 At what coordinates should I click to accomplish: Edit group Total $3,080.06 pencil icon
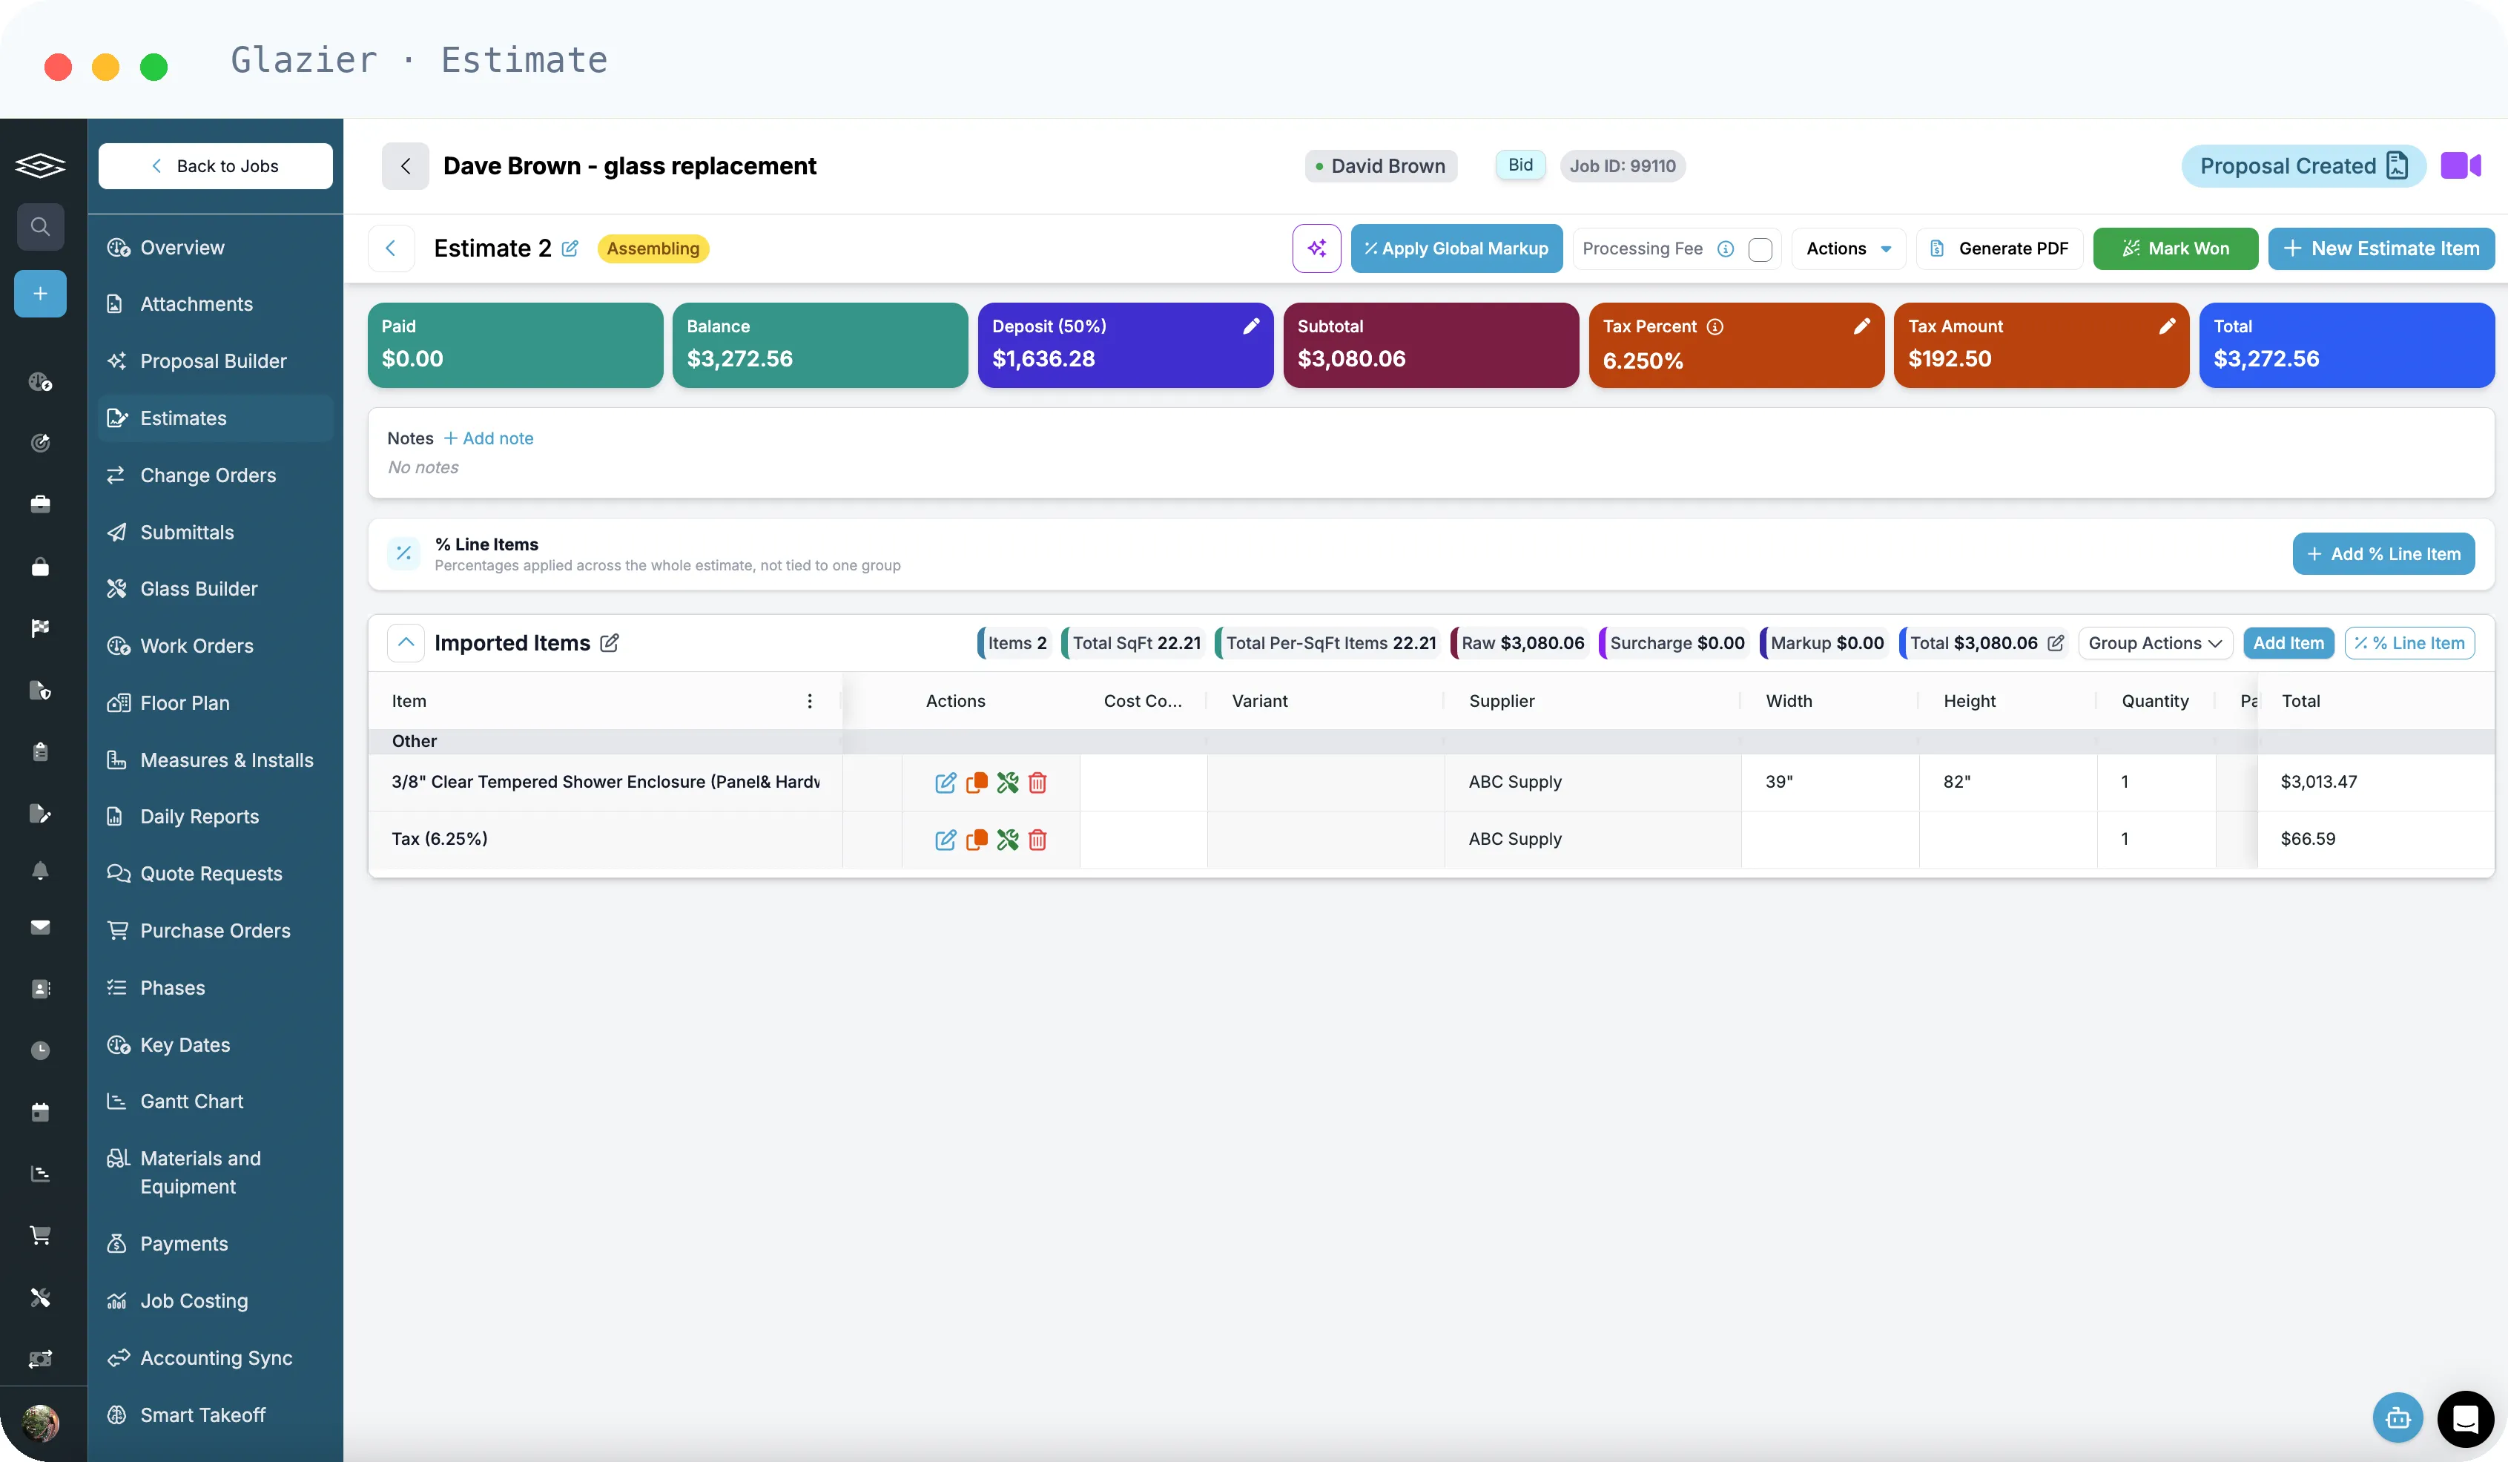(2055, 643)
